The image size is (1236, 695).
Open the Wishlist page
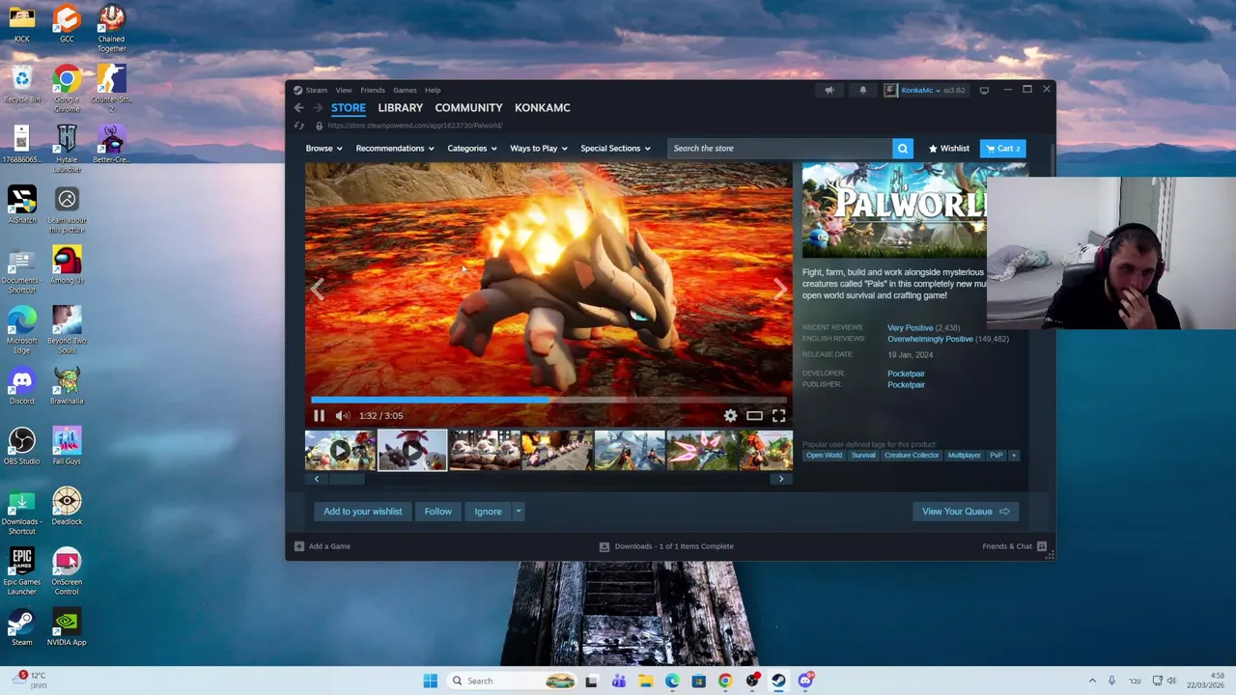(x=948, y=149)
